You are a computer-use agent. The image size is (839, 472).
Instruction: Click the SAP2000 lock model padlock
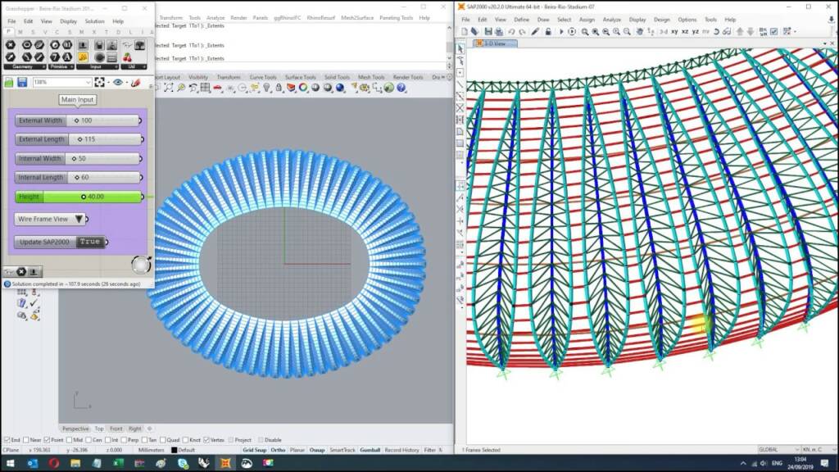[x=548, y=32]
